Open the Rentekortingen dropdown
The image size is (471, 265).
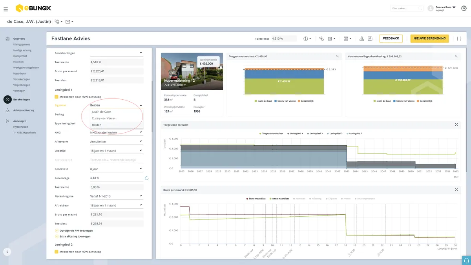coord(117,53)
